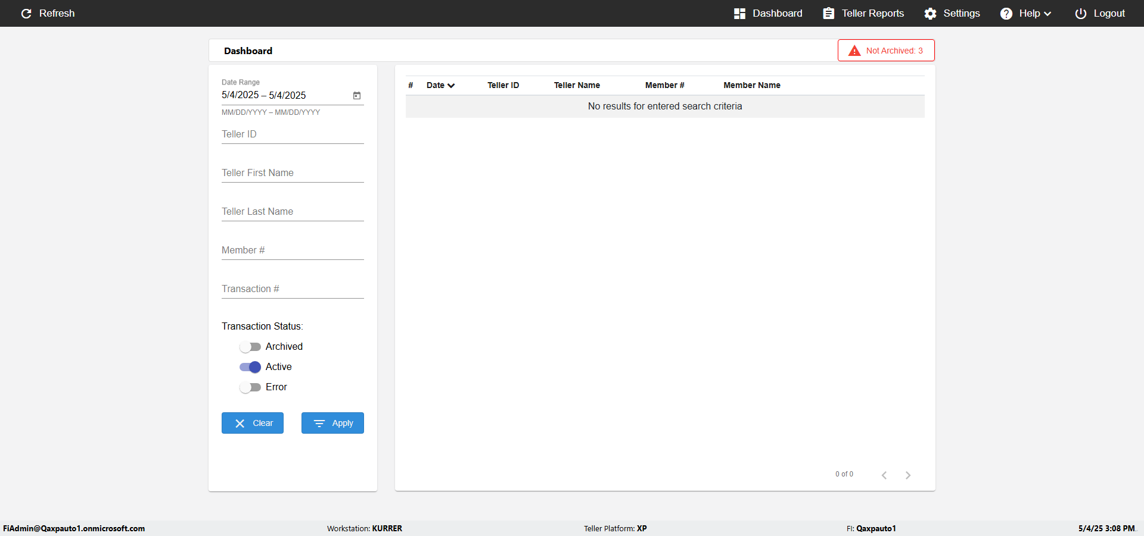Click into the Transaction # field

tap(293, 289)
